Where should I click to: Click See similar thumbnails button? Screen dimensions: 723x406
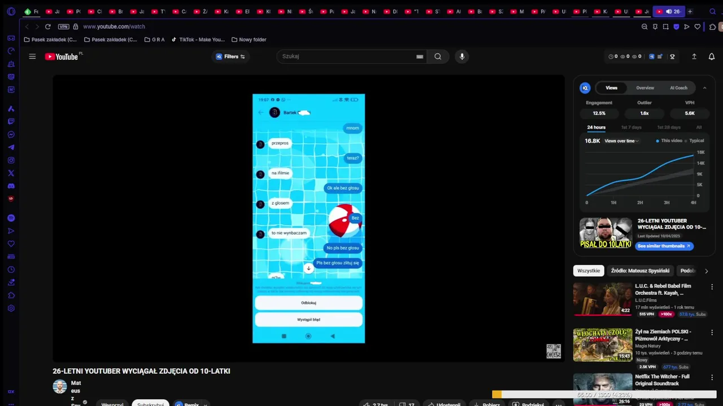(x=664, y=246)
